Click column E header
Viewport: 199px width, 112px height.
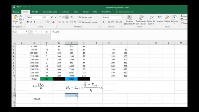click(x=71, y=43)
